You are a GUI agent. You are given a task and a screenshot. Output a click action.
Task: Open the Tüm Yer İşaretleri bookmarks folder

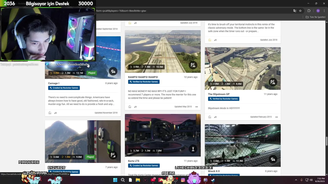pyautogui.click(x=315, y=17)
